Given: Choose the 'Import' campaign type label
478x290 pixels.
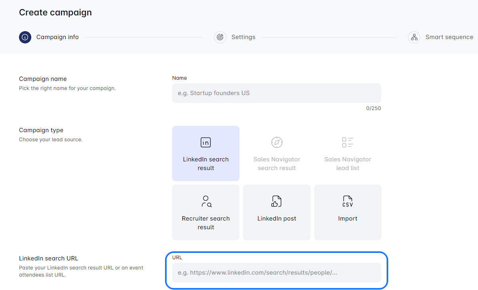Looking at the screenshot, I should [347, 219].
